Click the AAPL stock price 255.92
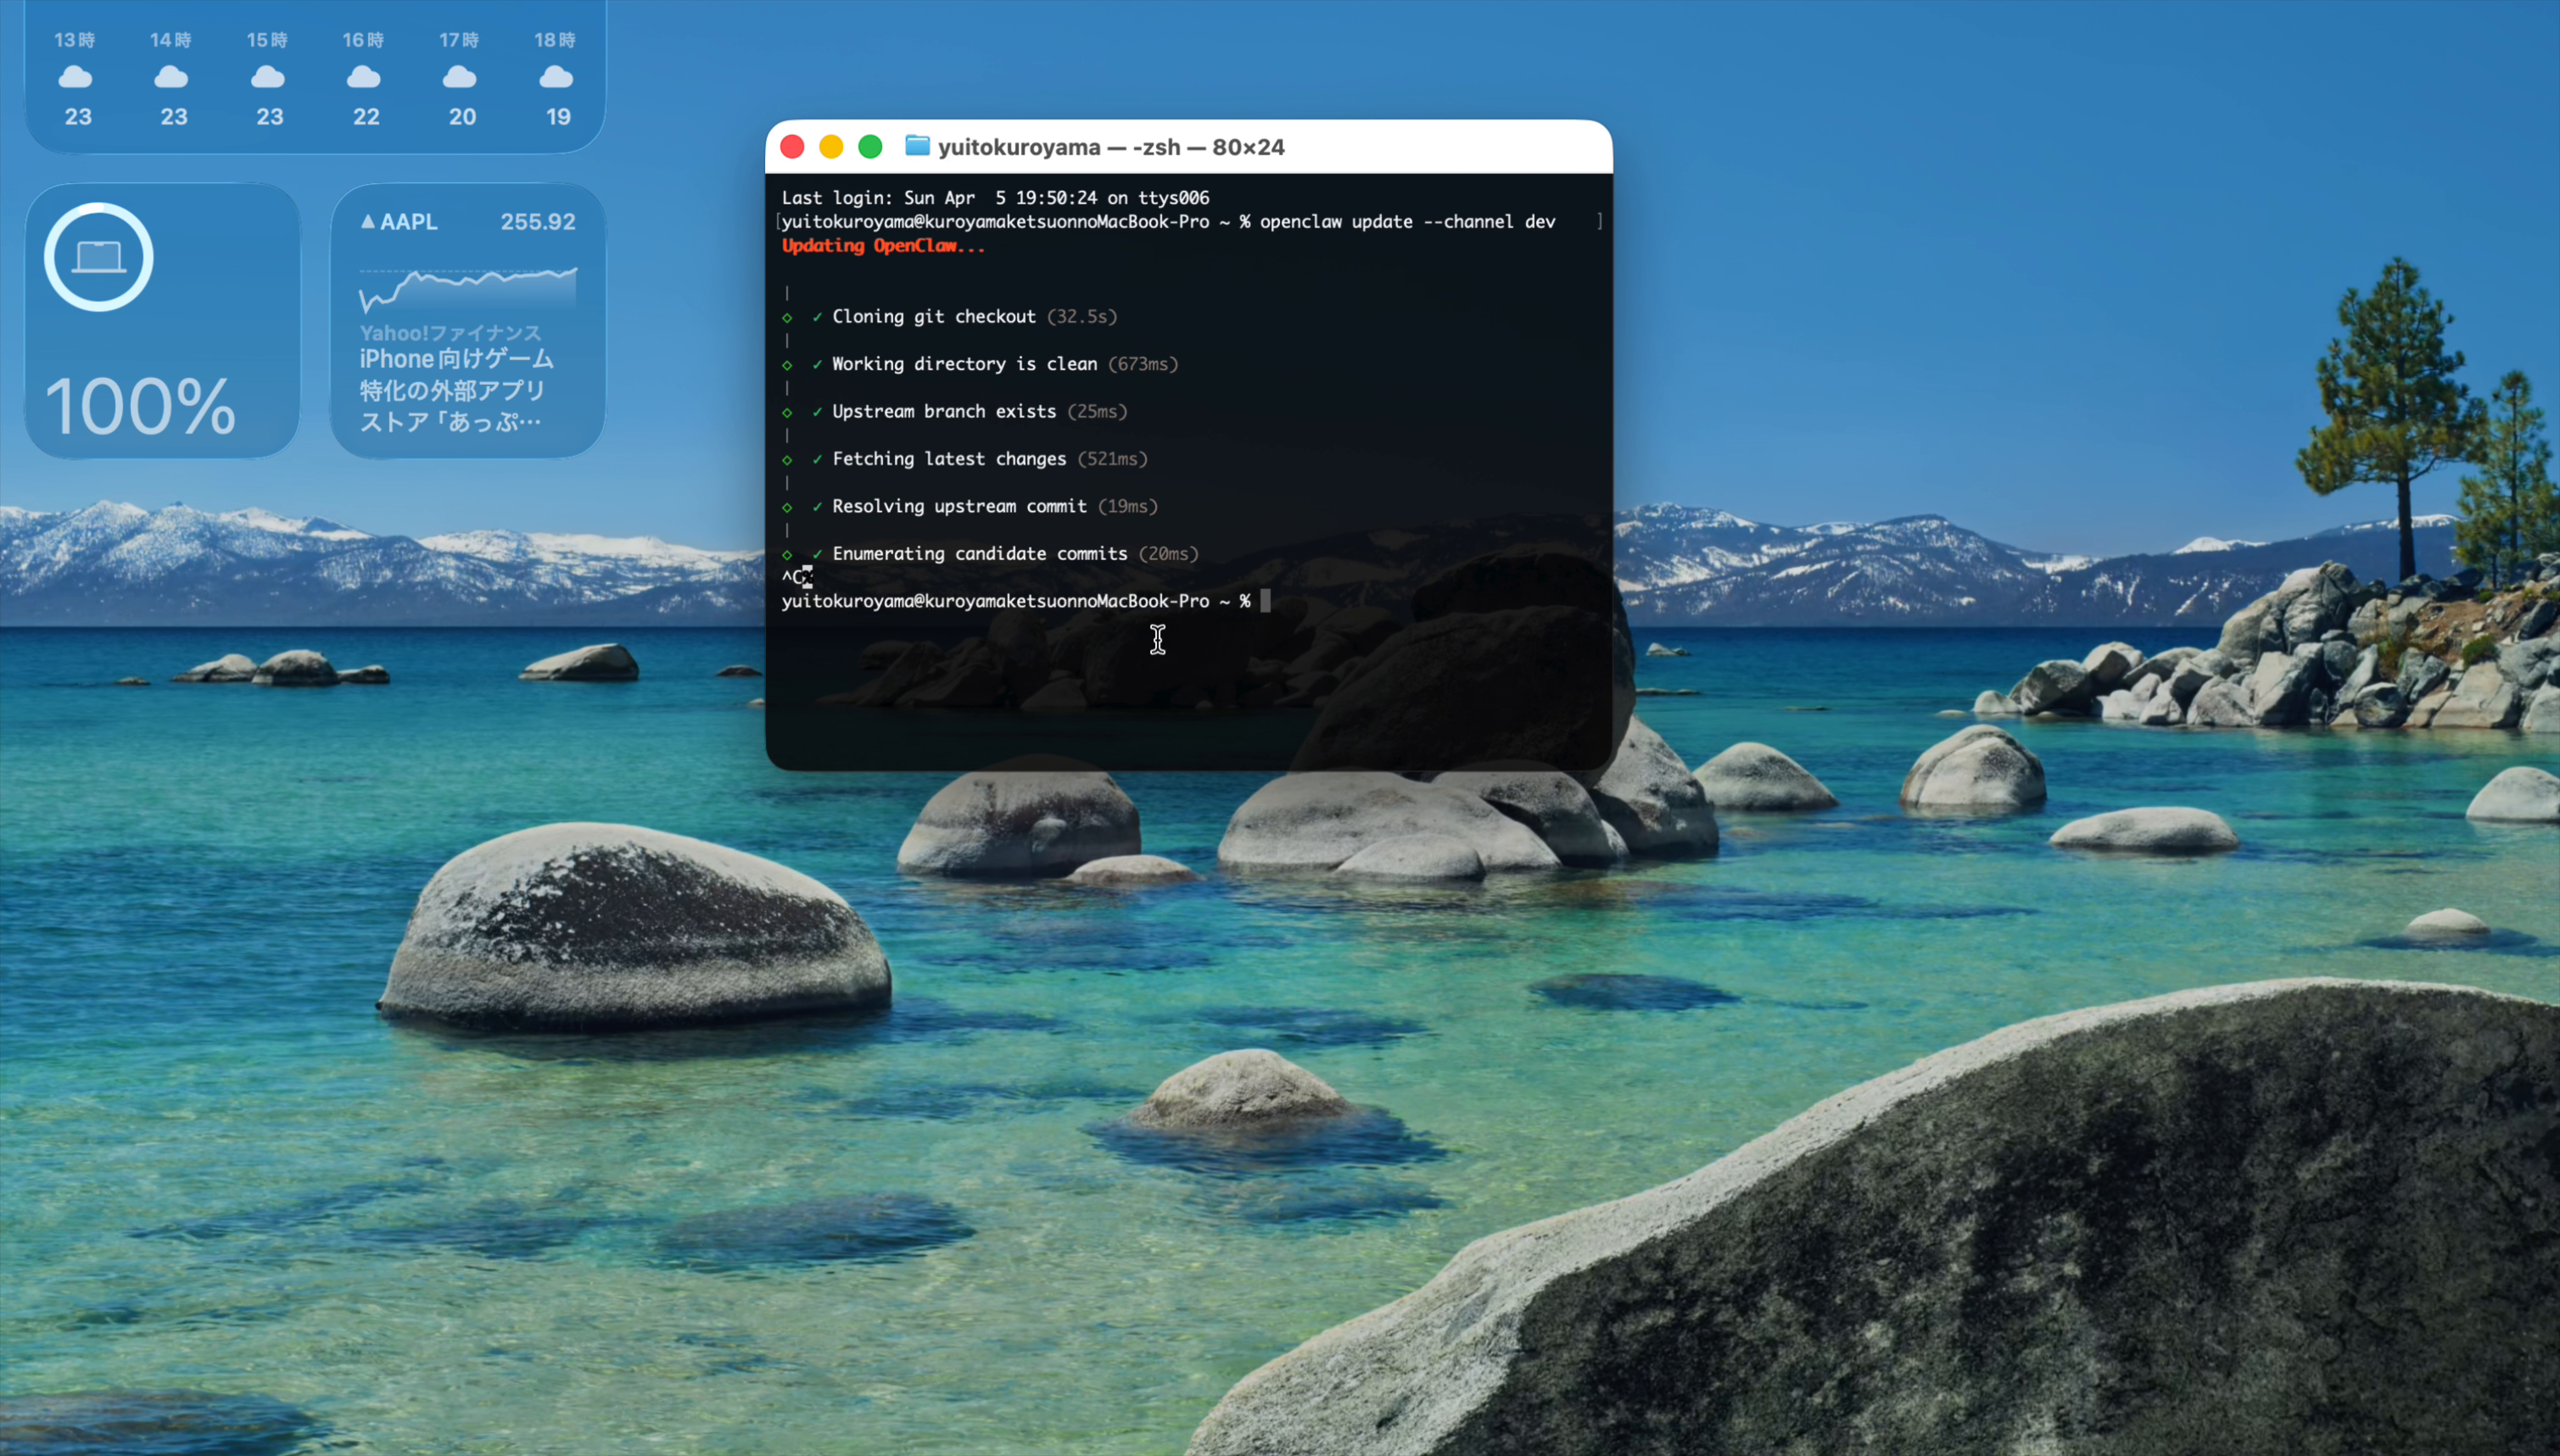Viewport: 2560px width, 1456px height. click(538, 221)
